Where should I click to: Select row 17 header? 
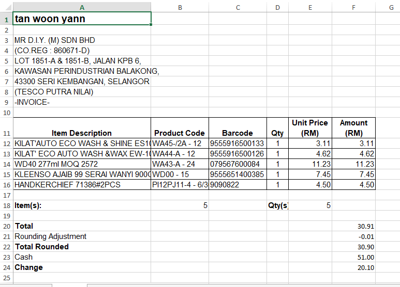(6, 195)
